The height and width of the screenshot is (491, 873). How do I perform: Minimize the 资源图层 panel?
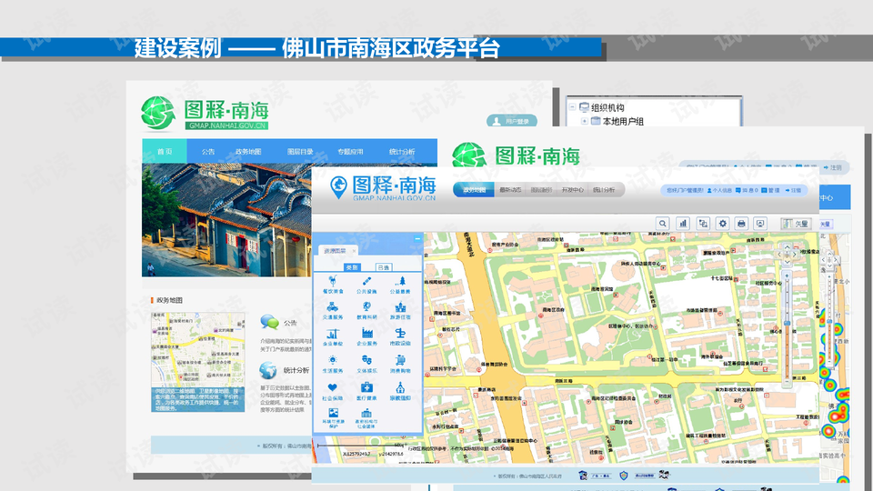[417, 239]
